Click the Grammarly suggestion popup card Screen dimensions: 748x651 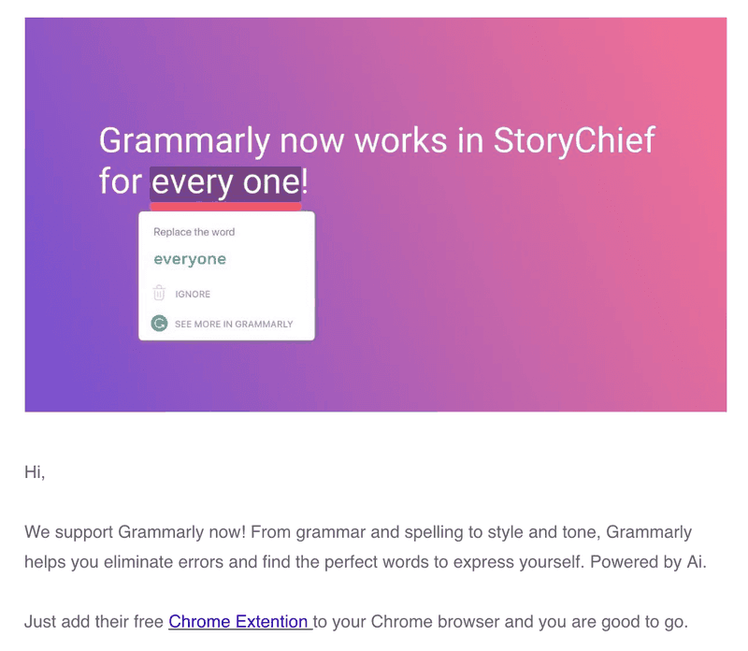[x=226, y=275]
